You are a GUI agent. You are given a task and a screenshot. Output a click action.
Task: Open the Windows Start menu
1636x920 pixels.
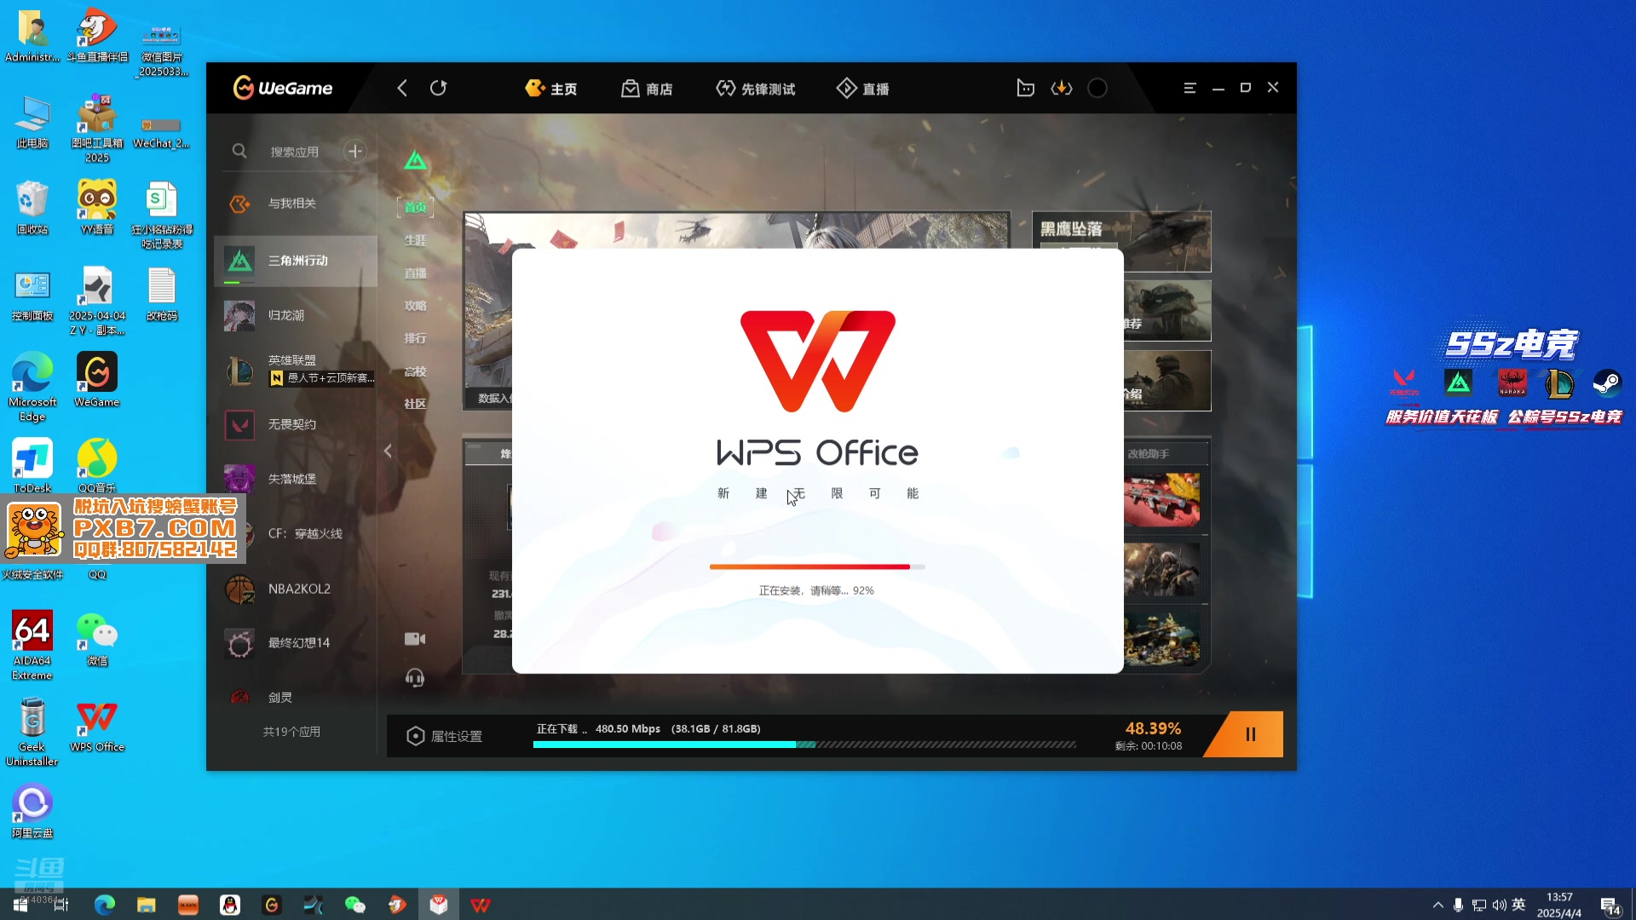pos(20,905)
